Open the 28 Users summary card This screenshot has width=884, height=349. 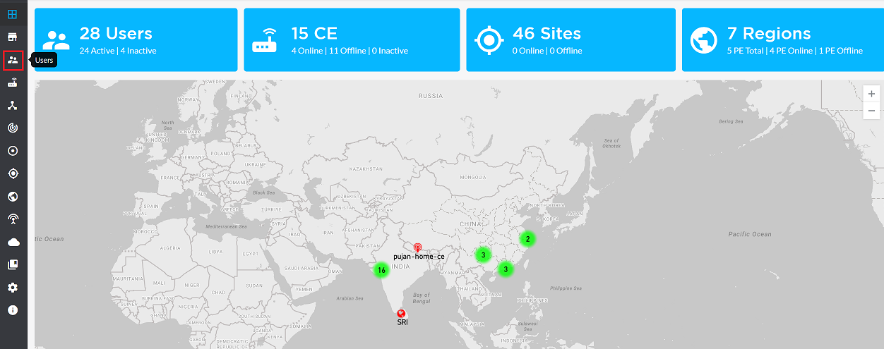click(x=135, y=40)
